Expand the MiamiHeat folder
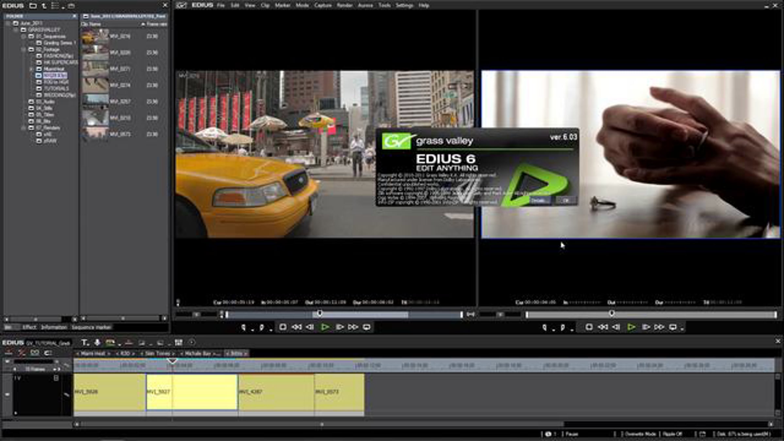 click(31, 69)
